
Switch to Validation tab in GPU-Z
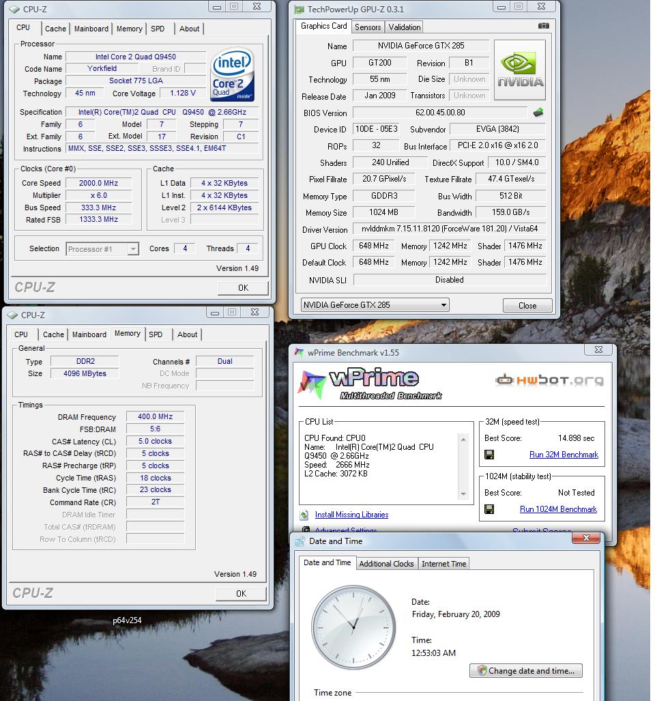point(405,27)
